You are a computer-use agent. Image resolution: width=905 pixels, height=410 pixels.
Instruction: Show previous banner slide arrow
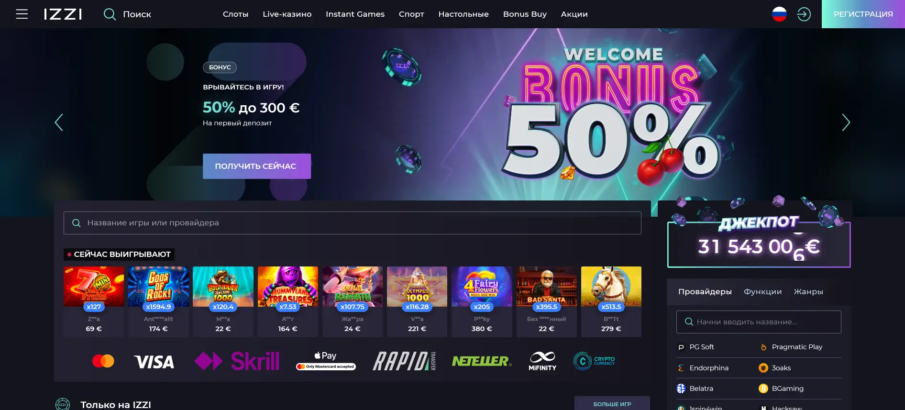[x=59, y=122]
